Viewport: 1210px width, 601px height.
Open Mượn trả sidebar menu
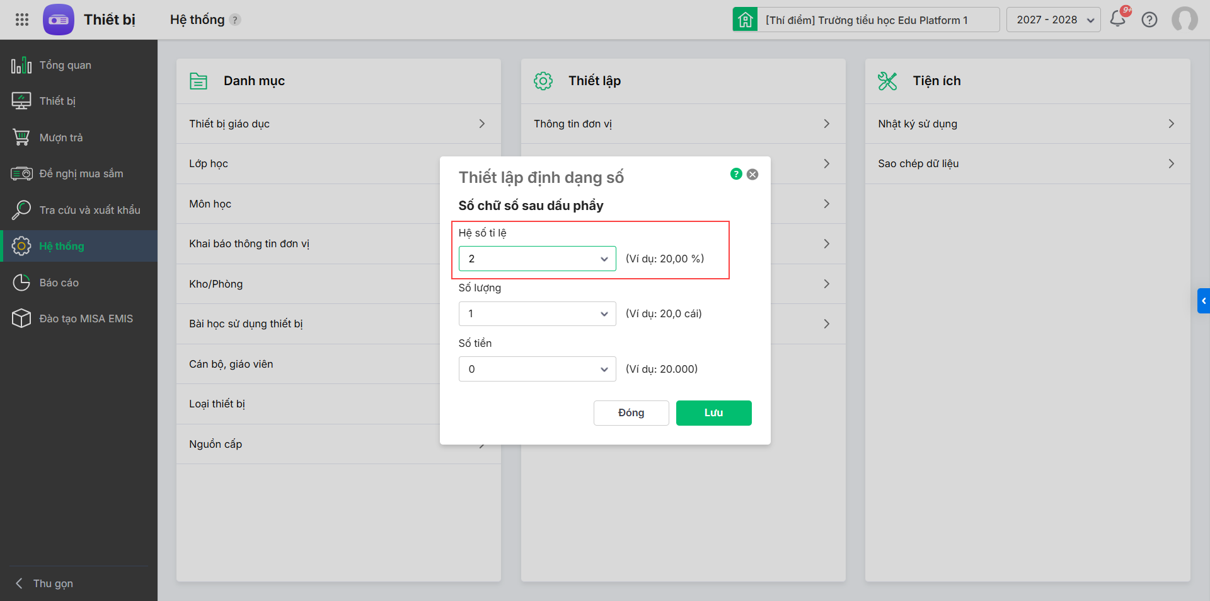(x=61, y=137)
